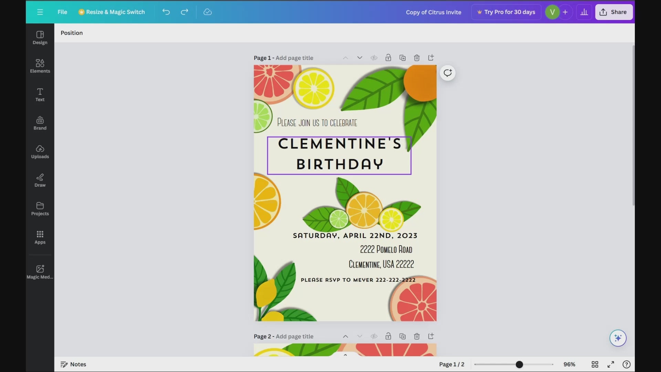Open the Uploads panel
661x372 pixels.
click(40, 152)
